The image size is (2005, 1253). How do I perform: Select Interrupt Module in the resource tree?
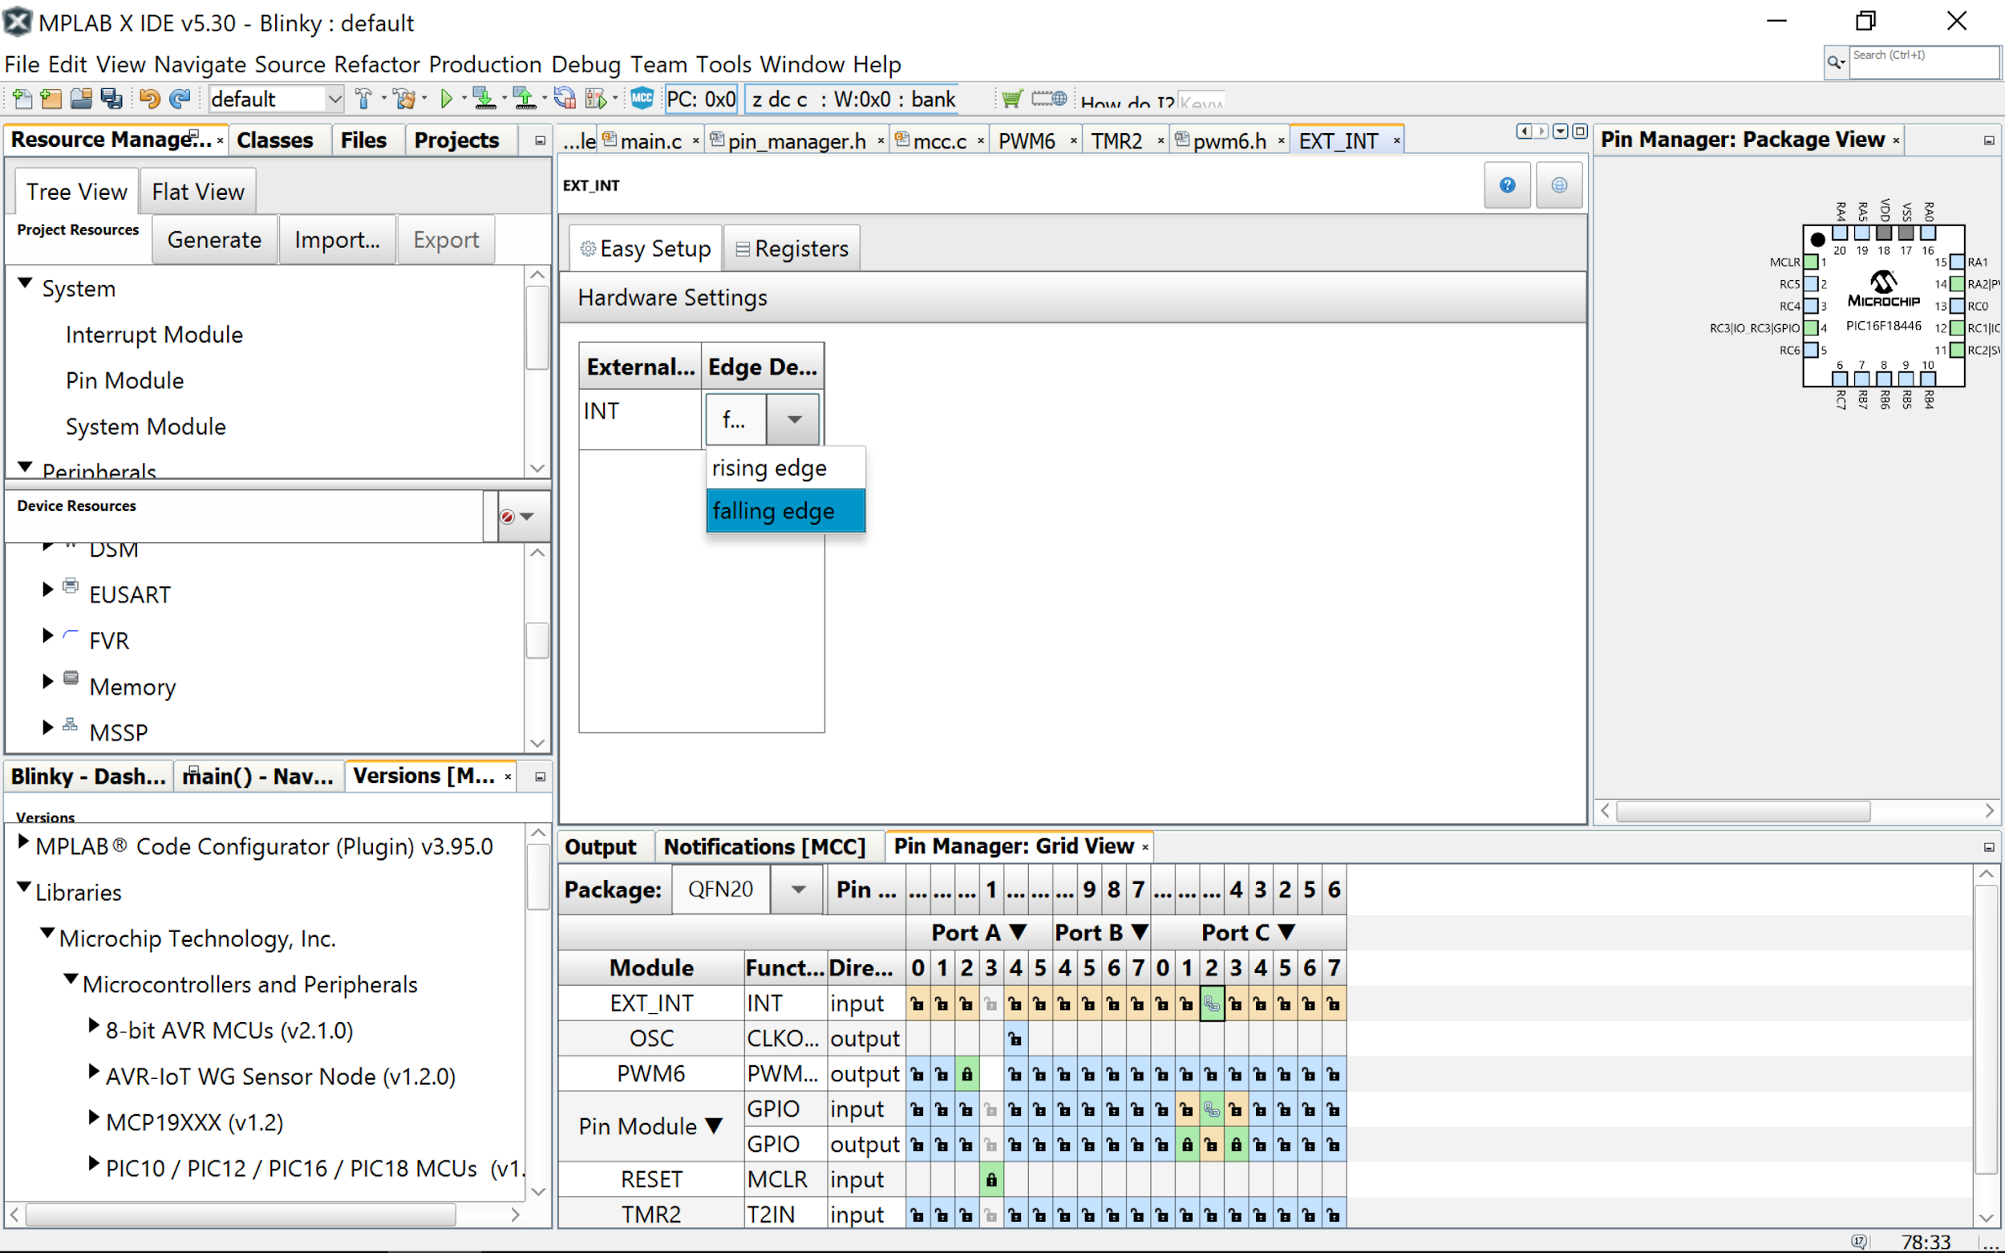point(154,335)
